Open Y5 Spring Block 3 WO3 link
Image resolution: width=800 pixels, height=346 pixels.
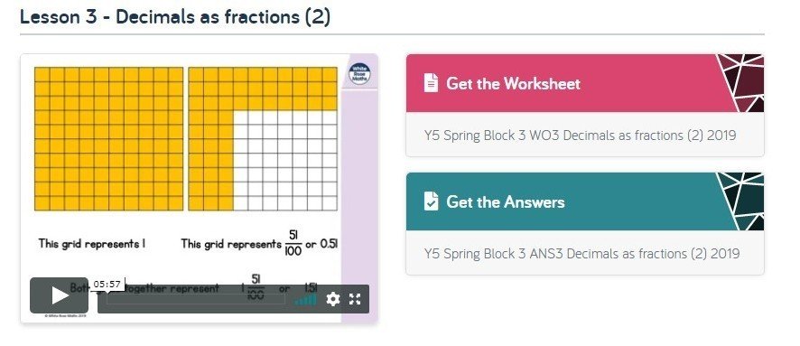click(x=580, y=136)
